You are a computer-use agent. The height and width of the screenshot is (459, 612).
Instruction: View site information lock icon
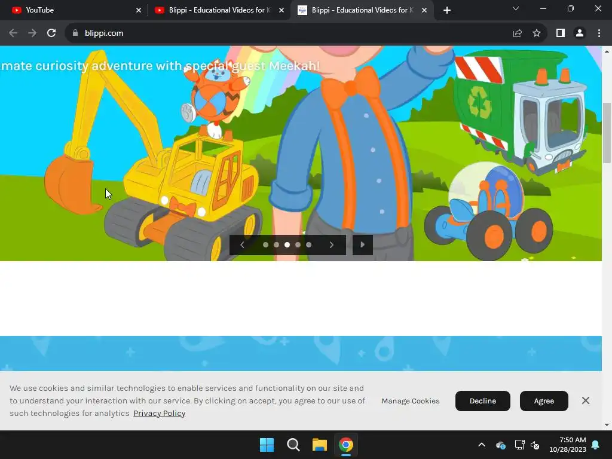75,33
